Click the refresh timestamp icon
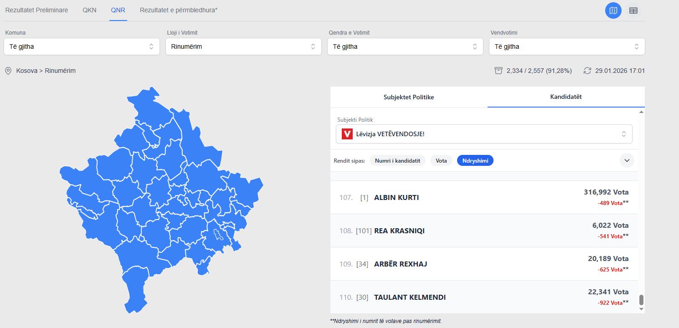This screenshot has height=328, width=679. pos(587,71)
